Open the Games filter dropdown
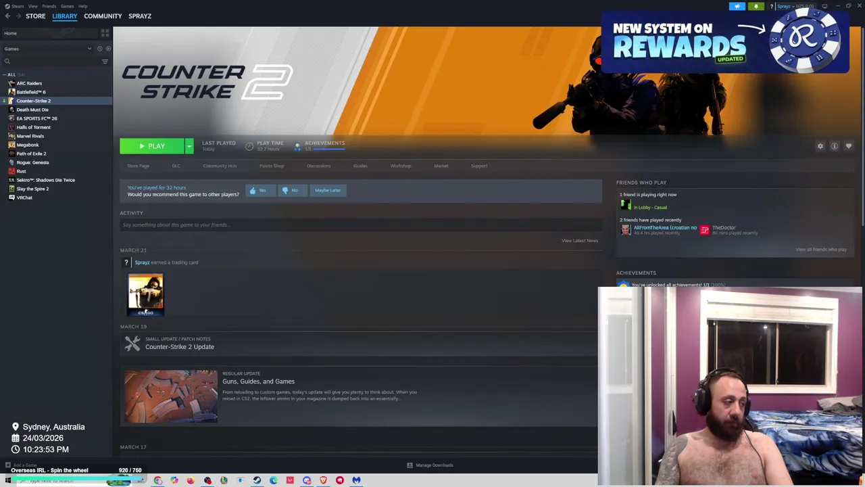Viewport: 865px width, 487px height. point(47,49)
